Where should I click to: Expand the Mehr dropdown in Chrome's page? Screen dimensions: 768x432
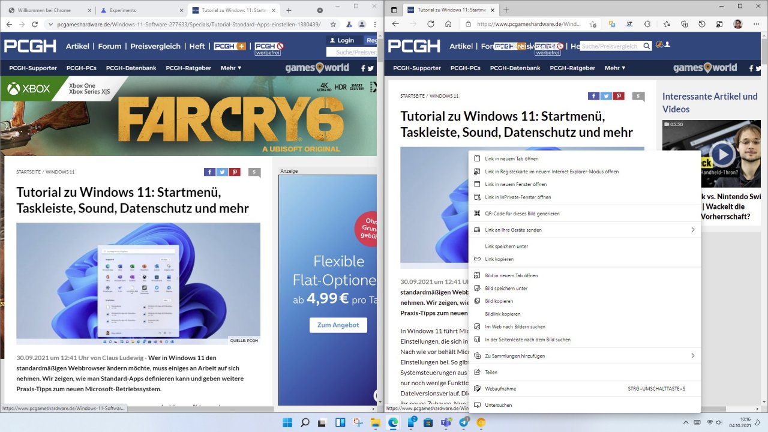coord(231,68)
